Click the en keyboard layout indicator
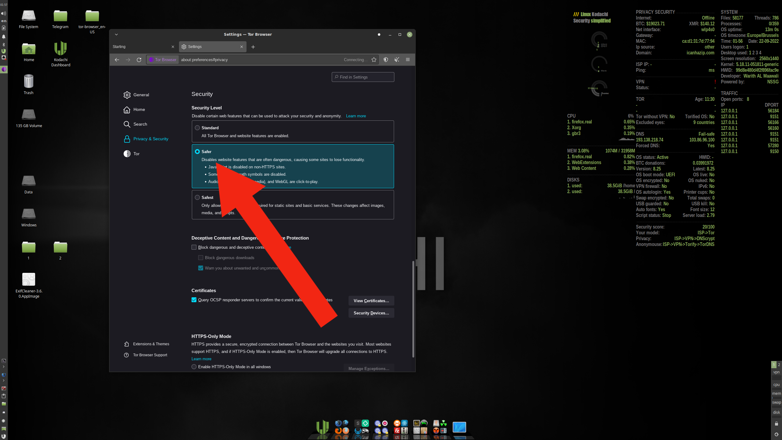Screen dimensions: 782x440 point(4,21)
